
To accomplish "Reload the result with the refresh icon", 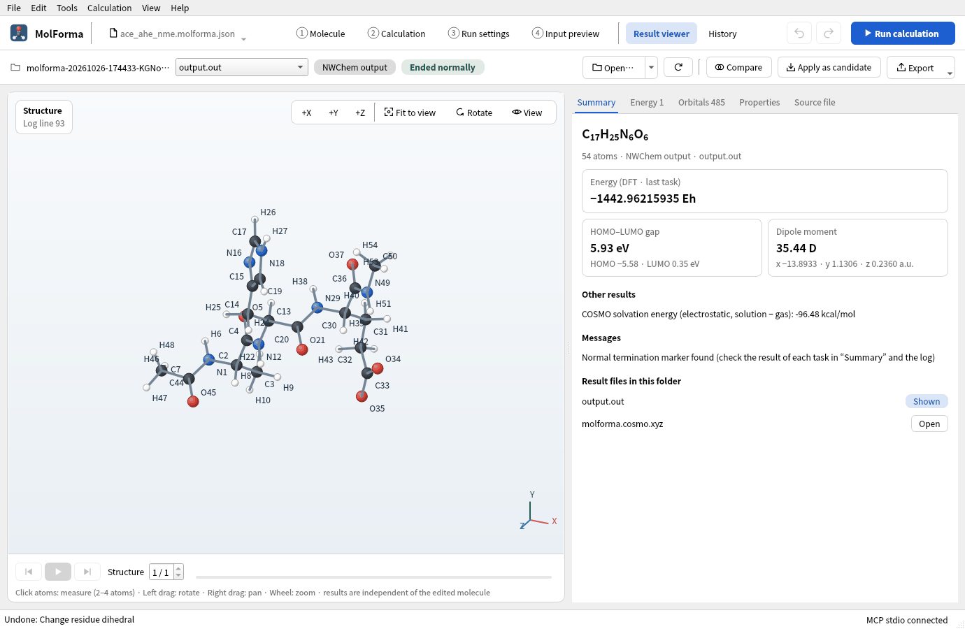I will (x=678, y=67).
